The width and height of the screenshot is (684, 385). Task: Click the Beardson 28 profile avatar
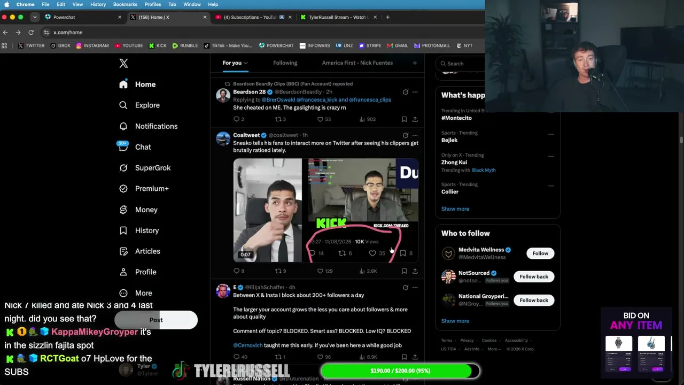pos(223,95)
